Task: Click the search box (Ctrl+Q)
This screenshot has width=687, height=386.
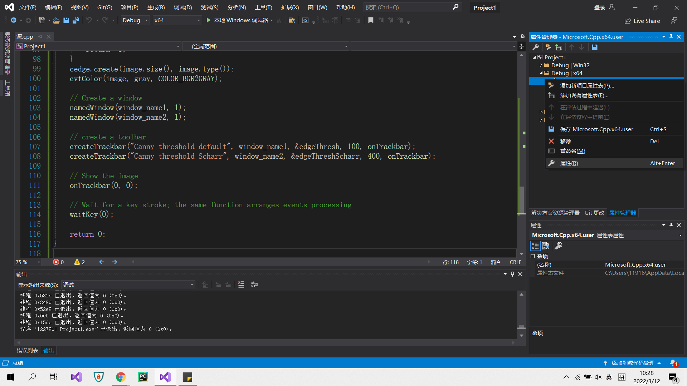Action: pyautogui.click(x=408, y=7)
